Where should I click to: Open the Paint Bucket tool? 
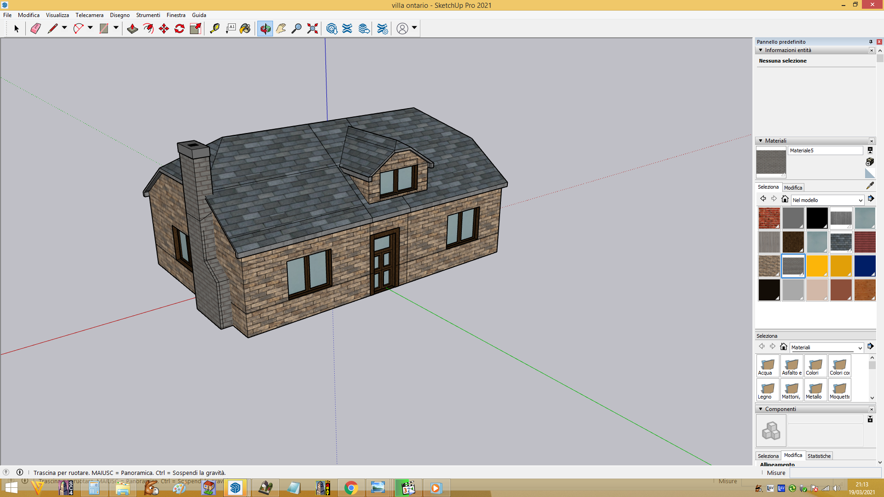click(x=245, y=29)
